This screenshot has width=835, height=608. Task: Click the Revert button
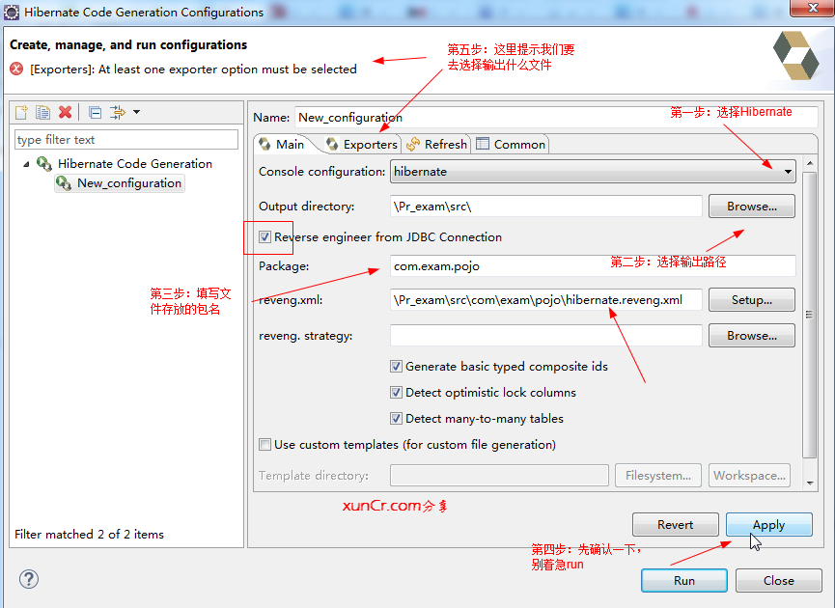tap(676, 525)
